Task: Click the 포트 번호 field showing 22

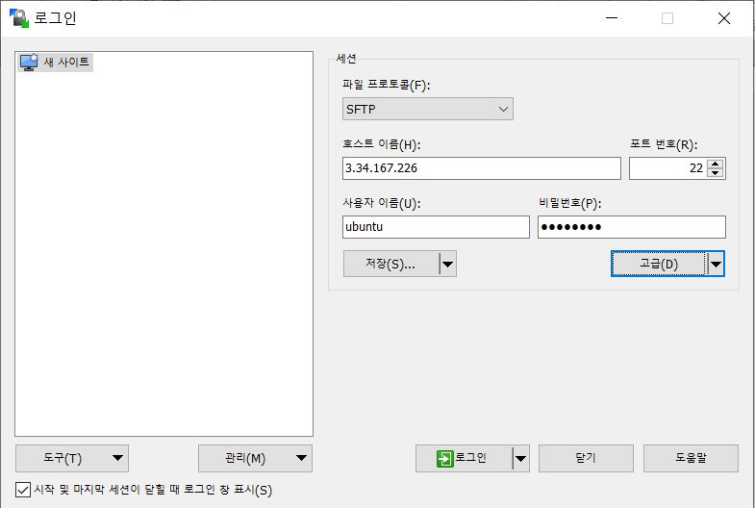Action: click(x=667, y=168)
